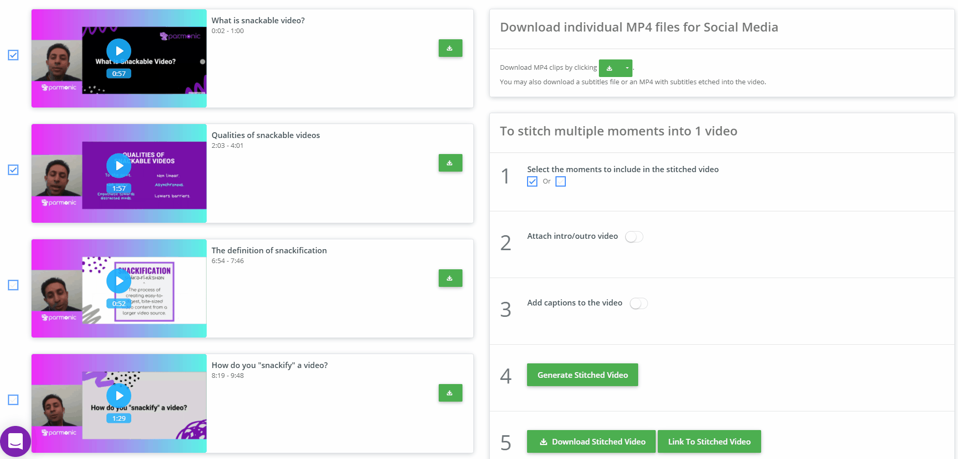The image size is (958, 459).
Task: Play 'The definition of snackification' clip
Action: (x=119, y=281)
